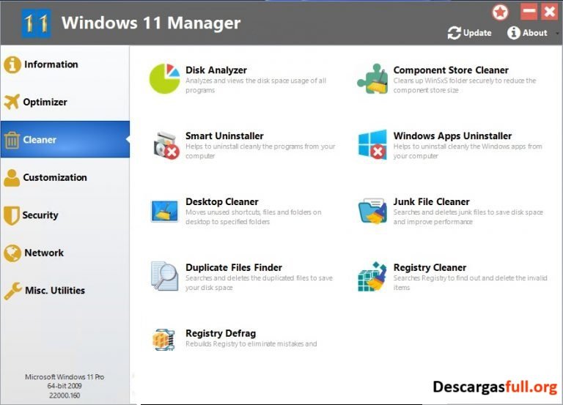Click the Cleaner trash can icon
Image resolution: width=563 pixels, height=405 pixels.
12,140
